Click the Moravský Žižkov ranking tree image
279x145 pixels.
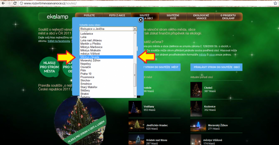[x=196, y=125]
